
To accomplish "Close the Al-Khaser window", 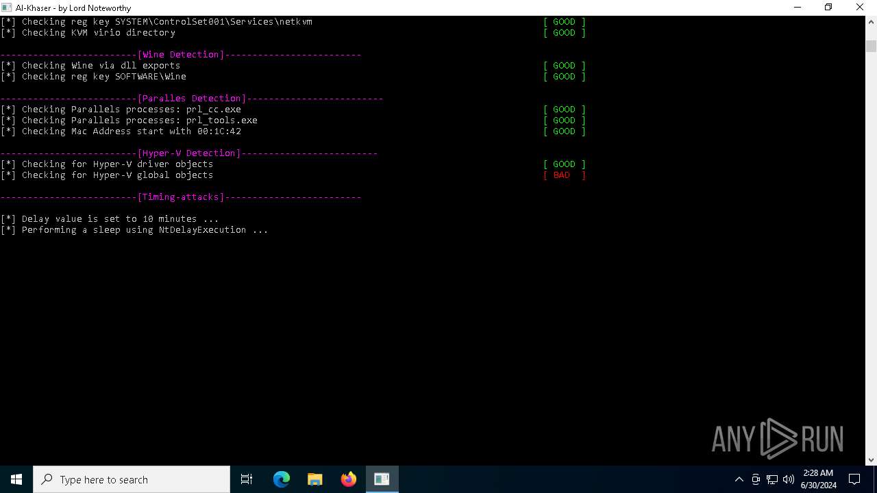I will point(861,8).
